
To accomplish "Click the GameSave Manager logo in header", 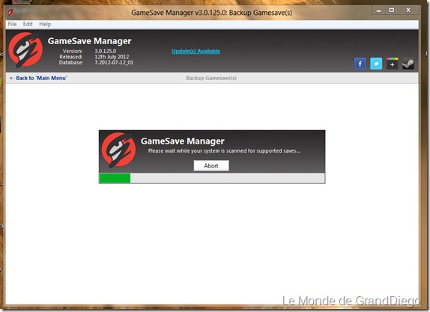I will 25,50.
